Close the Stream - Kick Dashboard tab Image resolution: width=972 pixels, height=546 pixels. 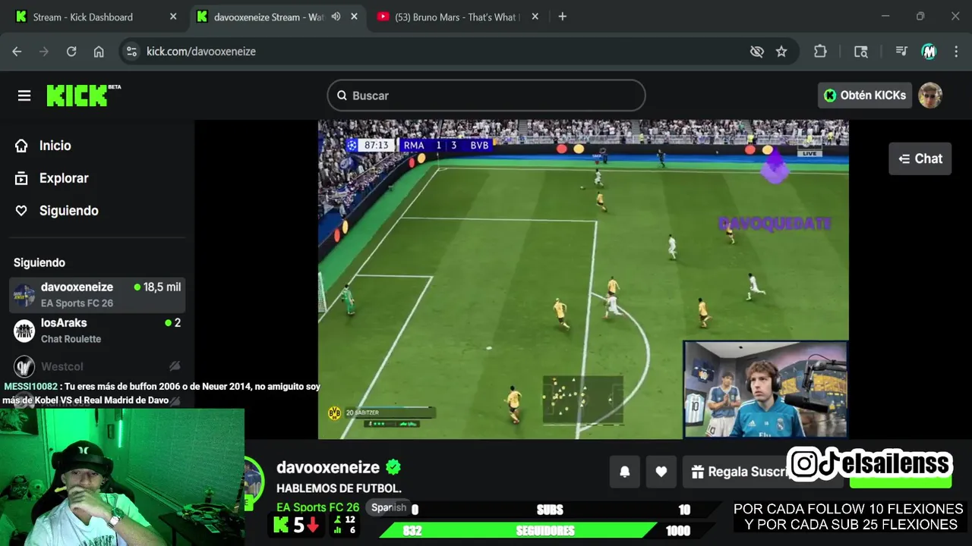[x=173, y=17]
